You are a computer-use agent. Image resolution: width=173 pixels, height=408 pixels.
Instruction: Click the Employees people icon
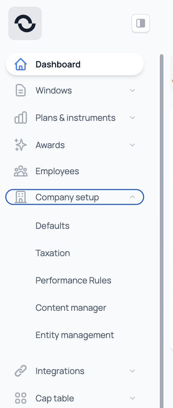(21, 171)
